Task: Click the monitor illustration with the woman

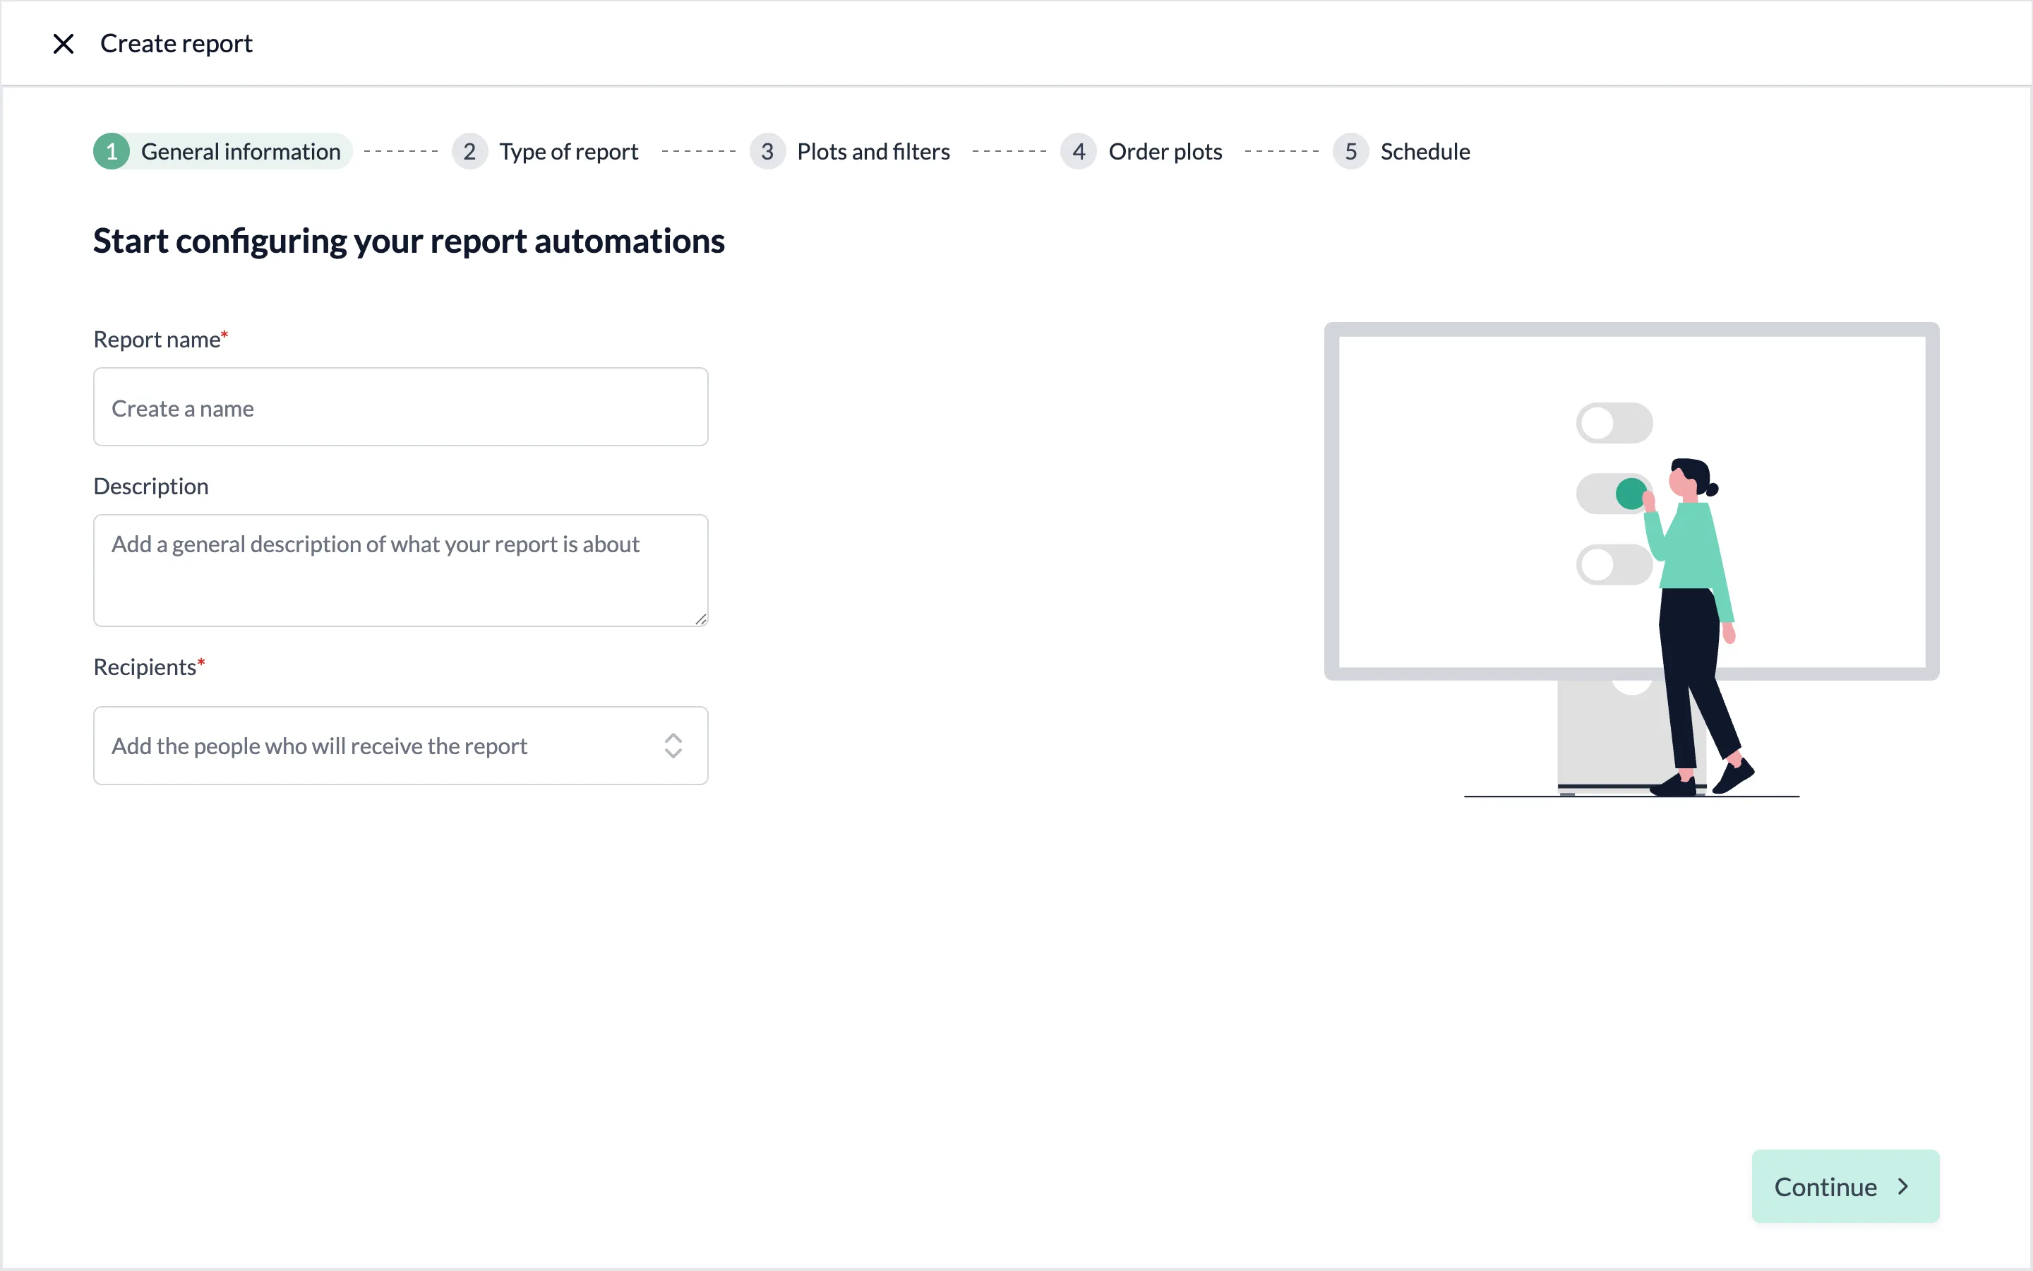Action: (x=1631, y=560)
